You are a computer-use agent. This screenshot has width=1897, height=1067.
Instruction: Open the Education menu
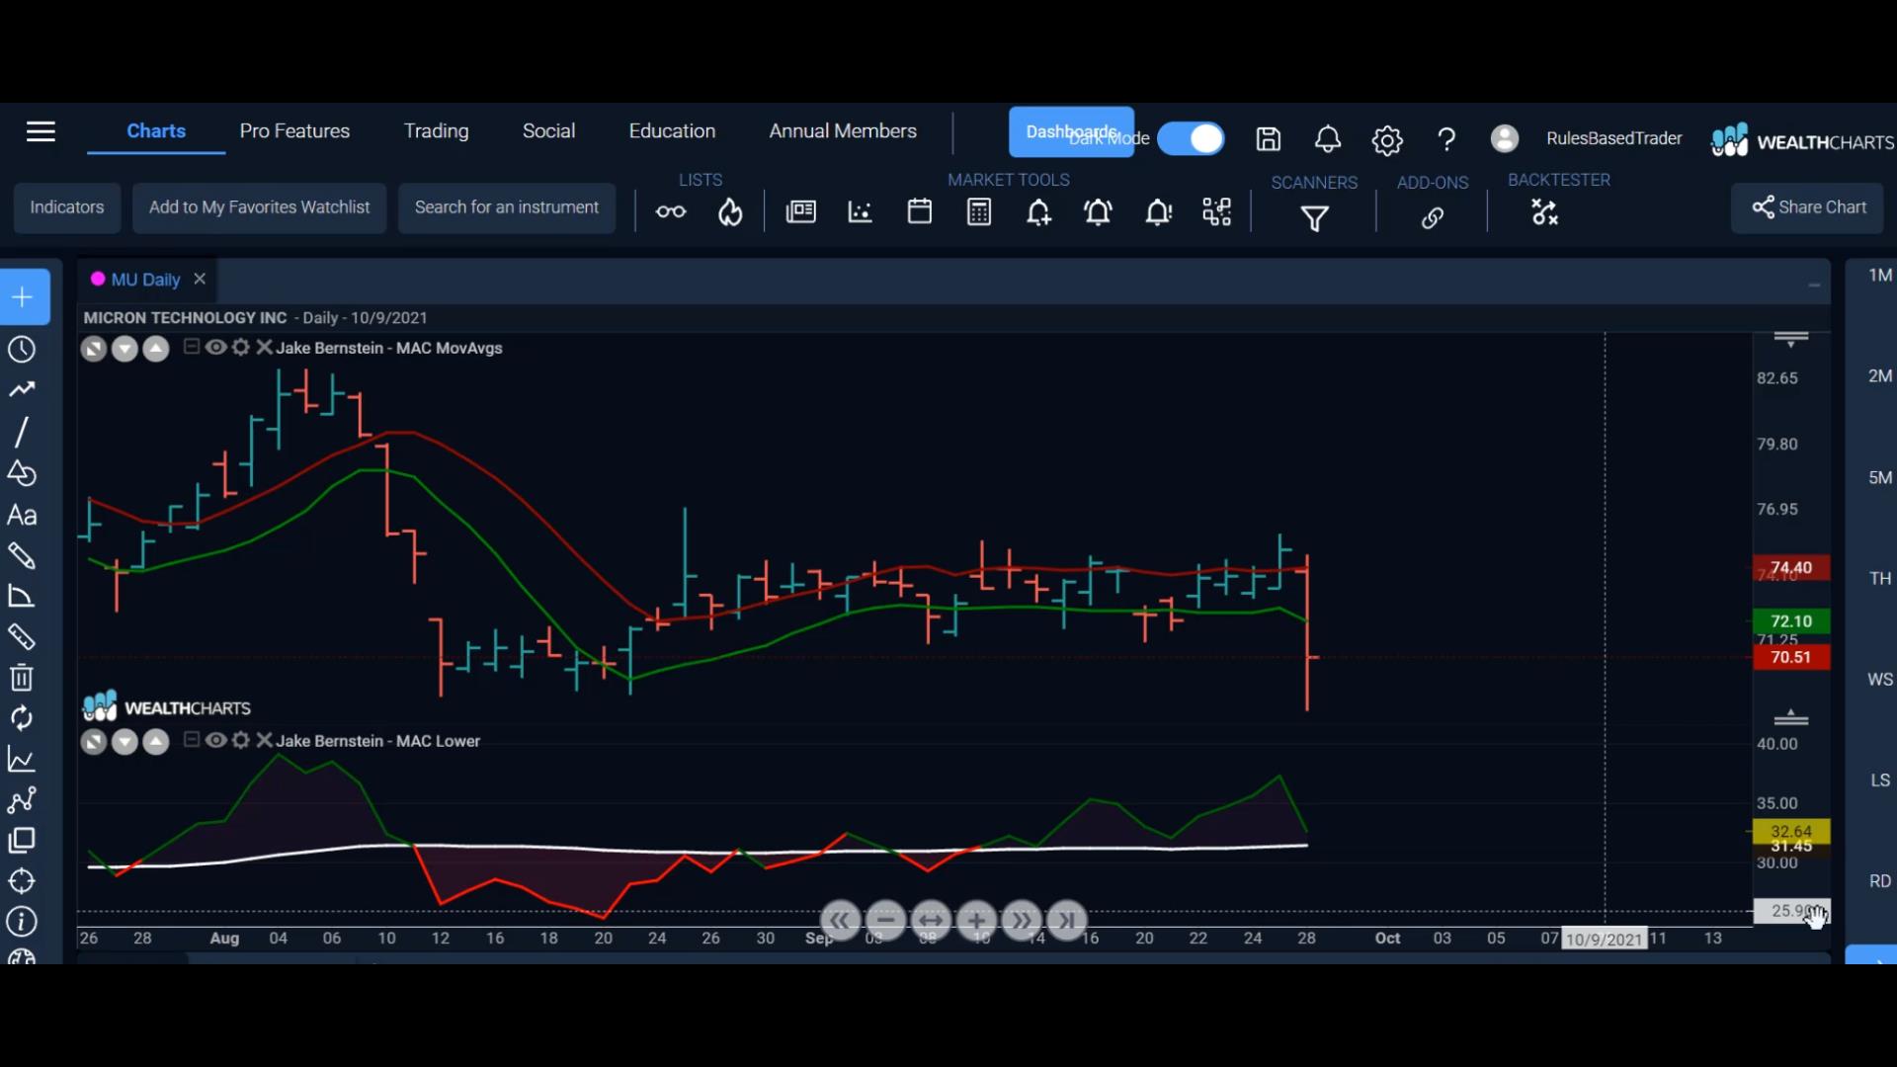coord(672,131)
